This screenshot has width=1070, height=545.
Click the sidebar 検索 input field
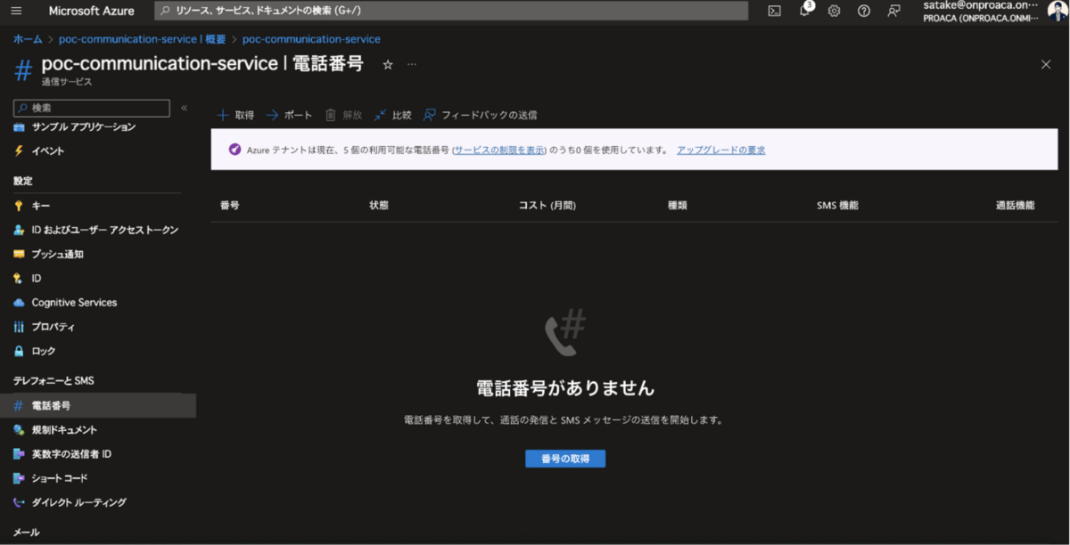(91, 108)
